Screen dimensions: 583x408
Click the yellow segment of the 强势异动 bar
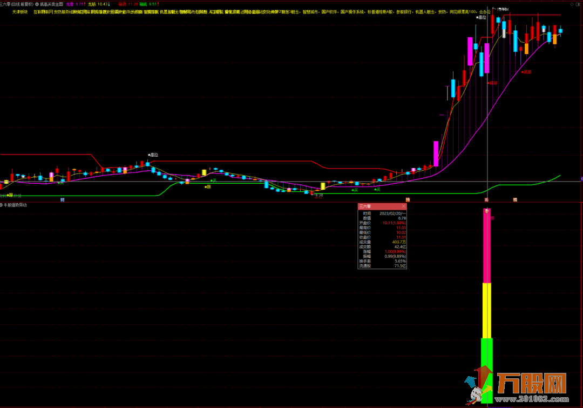pos(487,311)
